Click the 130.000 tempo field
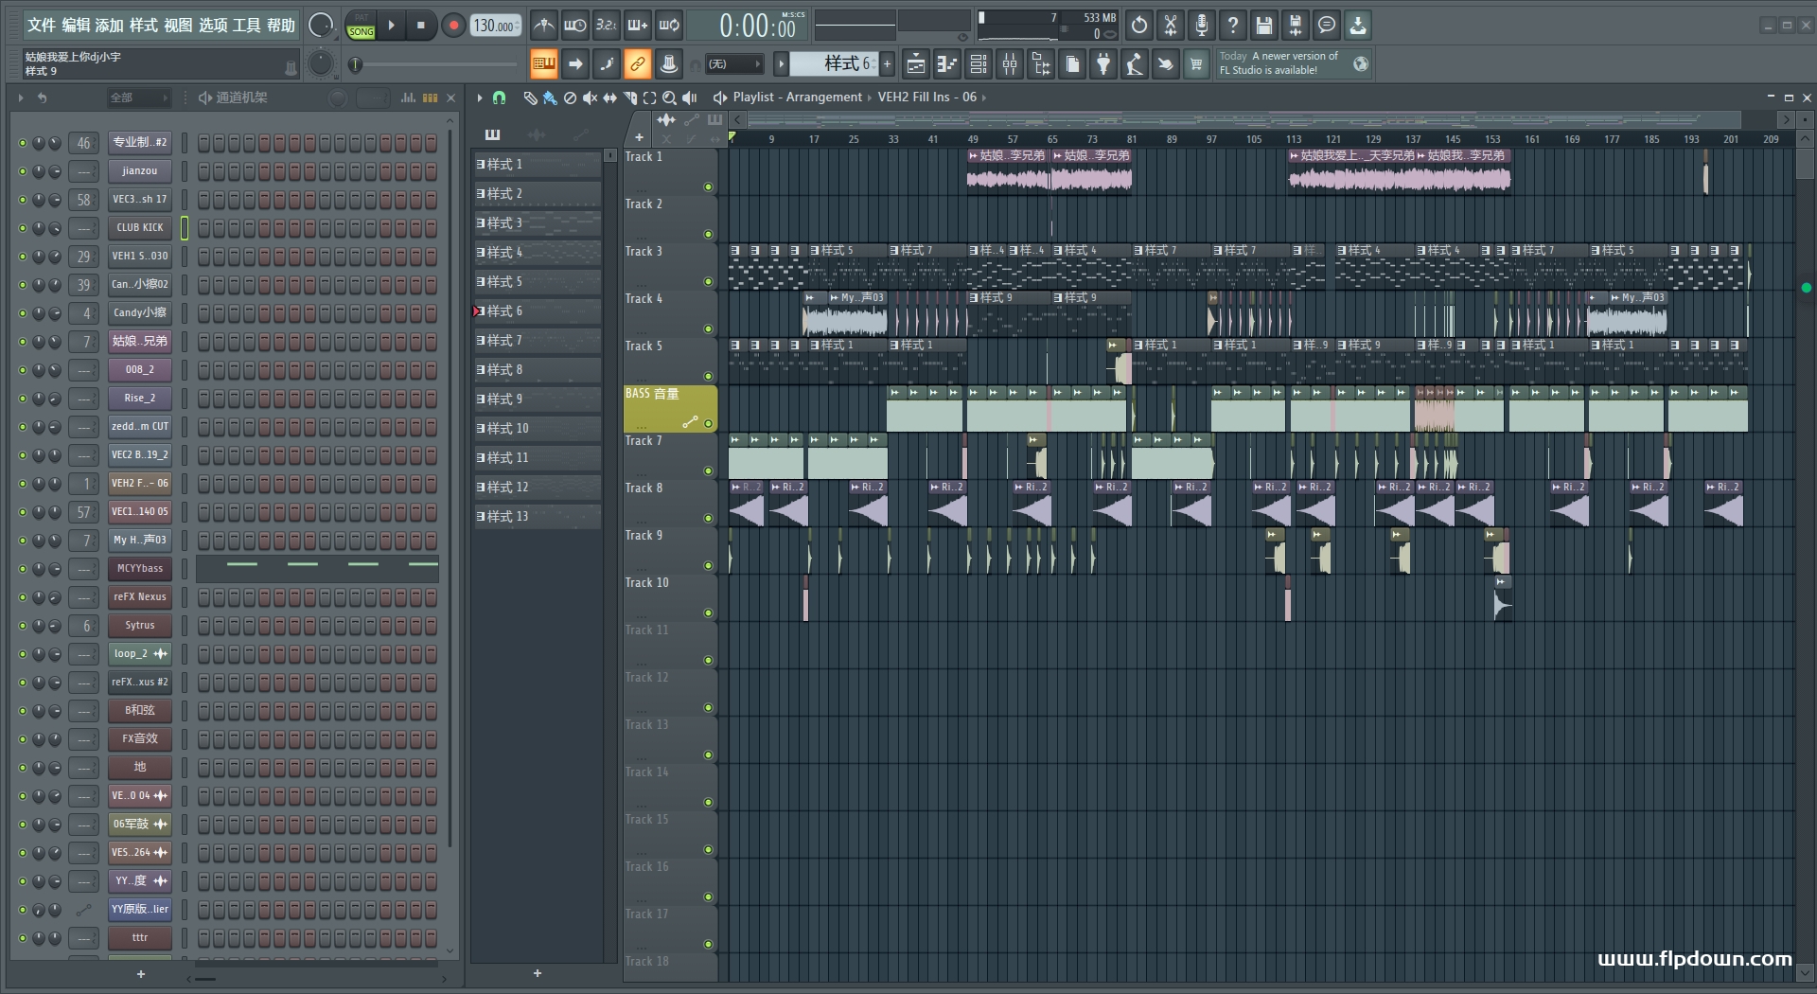Viewport: 1817px width, 994px height. 497,26
